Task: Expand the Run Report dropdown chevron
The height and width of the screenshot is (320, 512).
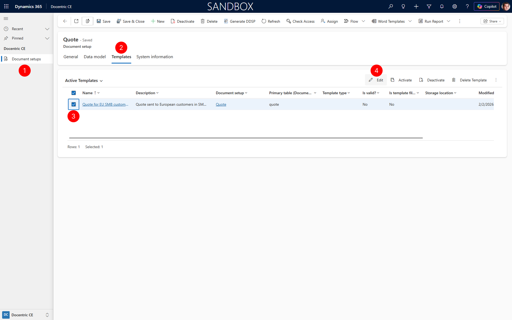Action: (449, 21)
